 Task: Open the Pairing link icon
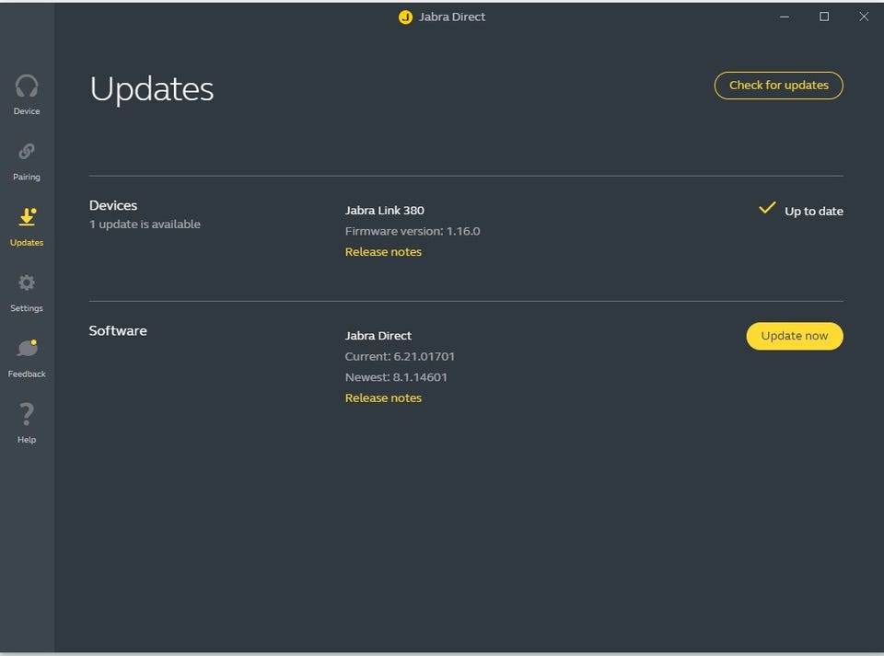point(27,151)
